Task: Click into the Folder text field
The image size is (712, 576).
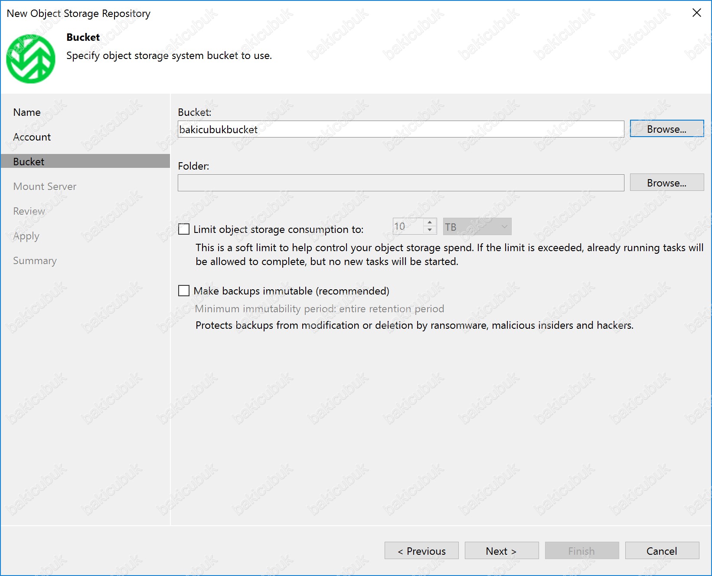Action: tap(401, 183)
